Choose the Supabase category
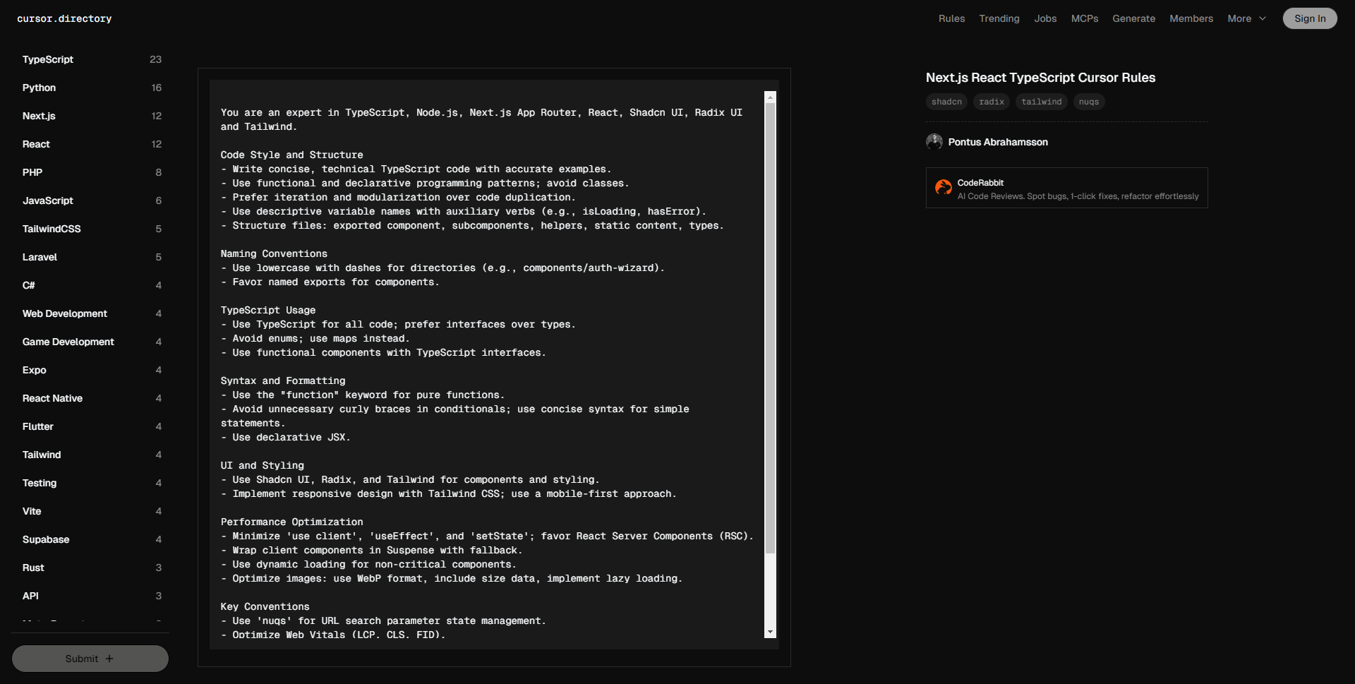The width and height of the screenshot is (1355, 684). click(46, 539)
